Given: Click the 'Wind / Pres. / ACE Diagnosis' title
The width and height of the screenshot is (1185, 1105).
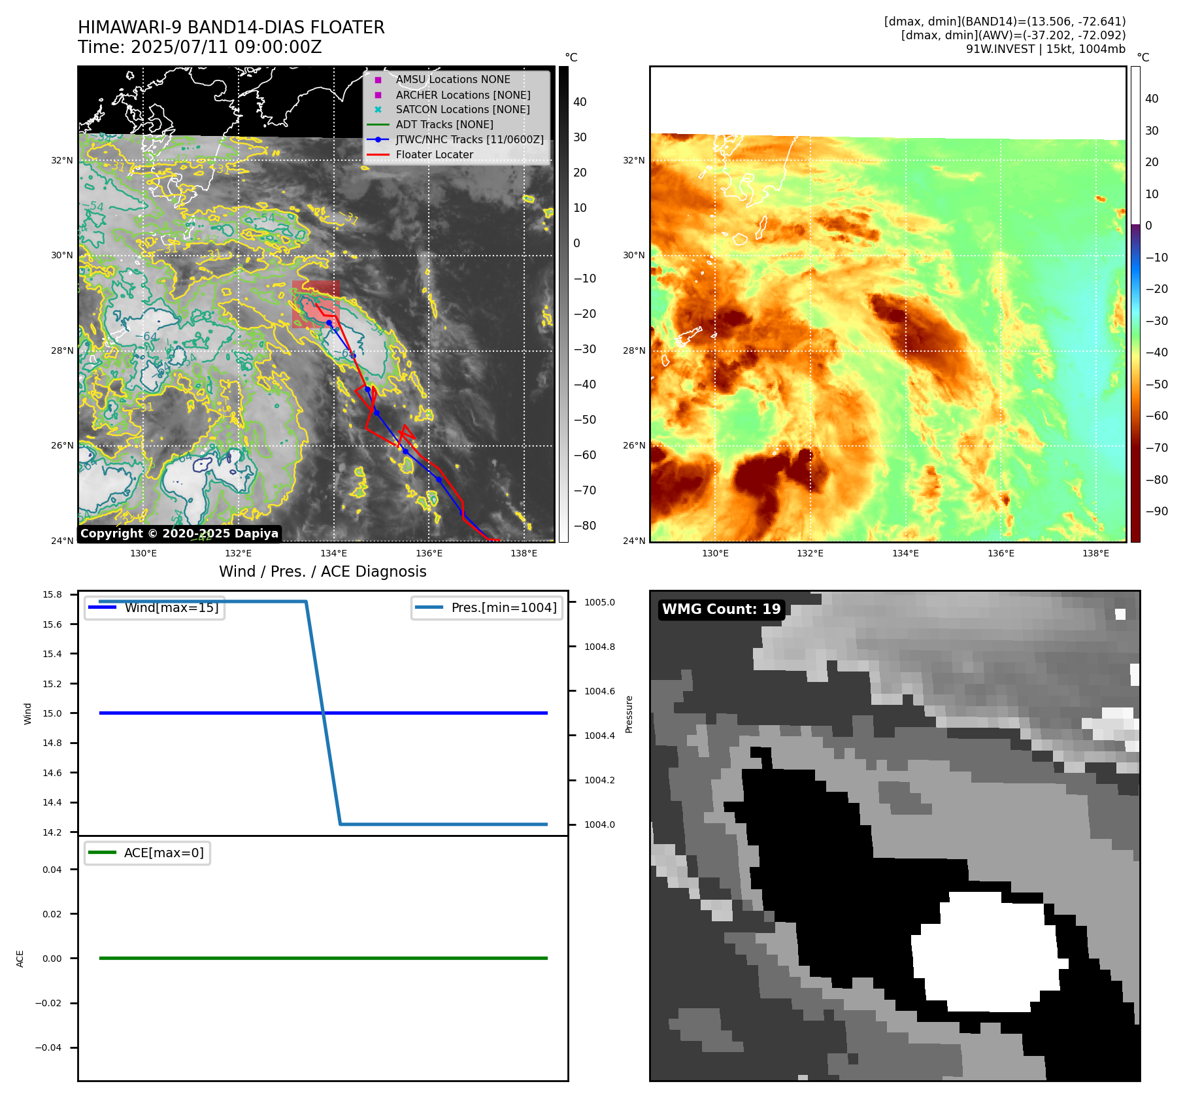Looking at the screenshot, I should tap(323, 571).
